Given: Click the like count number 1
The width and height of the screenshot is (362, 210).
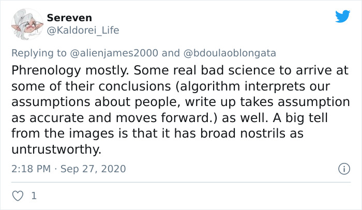Looking at the screenshot, I should coord(34,196).
